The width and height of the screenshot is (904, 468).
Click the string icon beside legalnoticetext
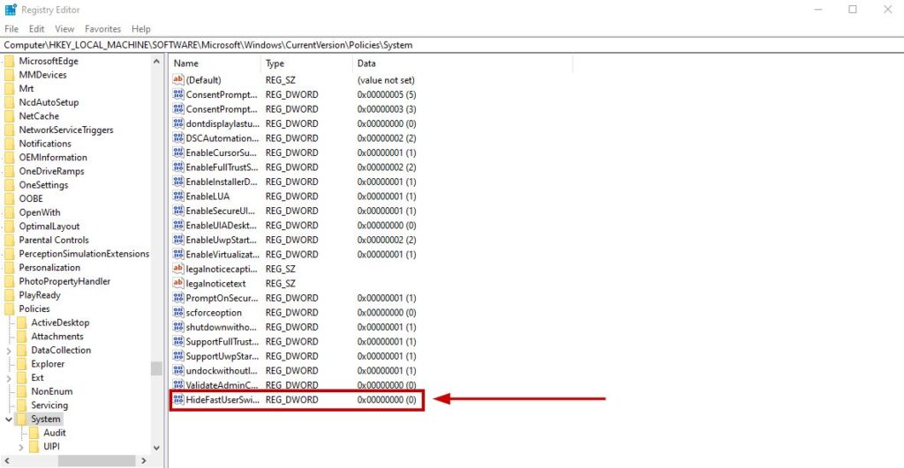[178, 283]
